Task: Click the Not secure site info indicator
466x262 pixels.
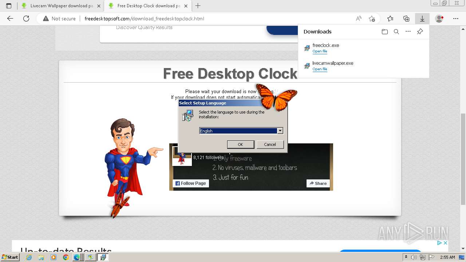Action: point(59,19)
